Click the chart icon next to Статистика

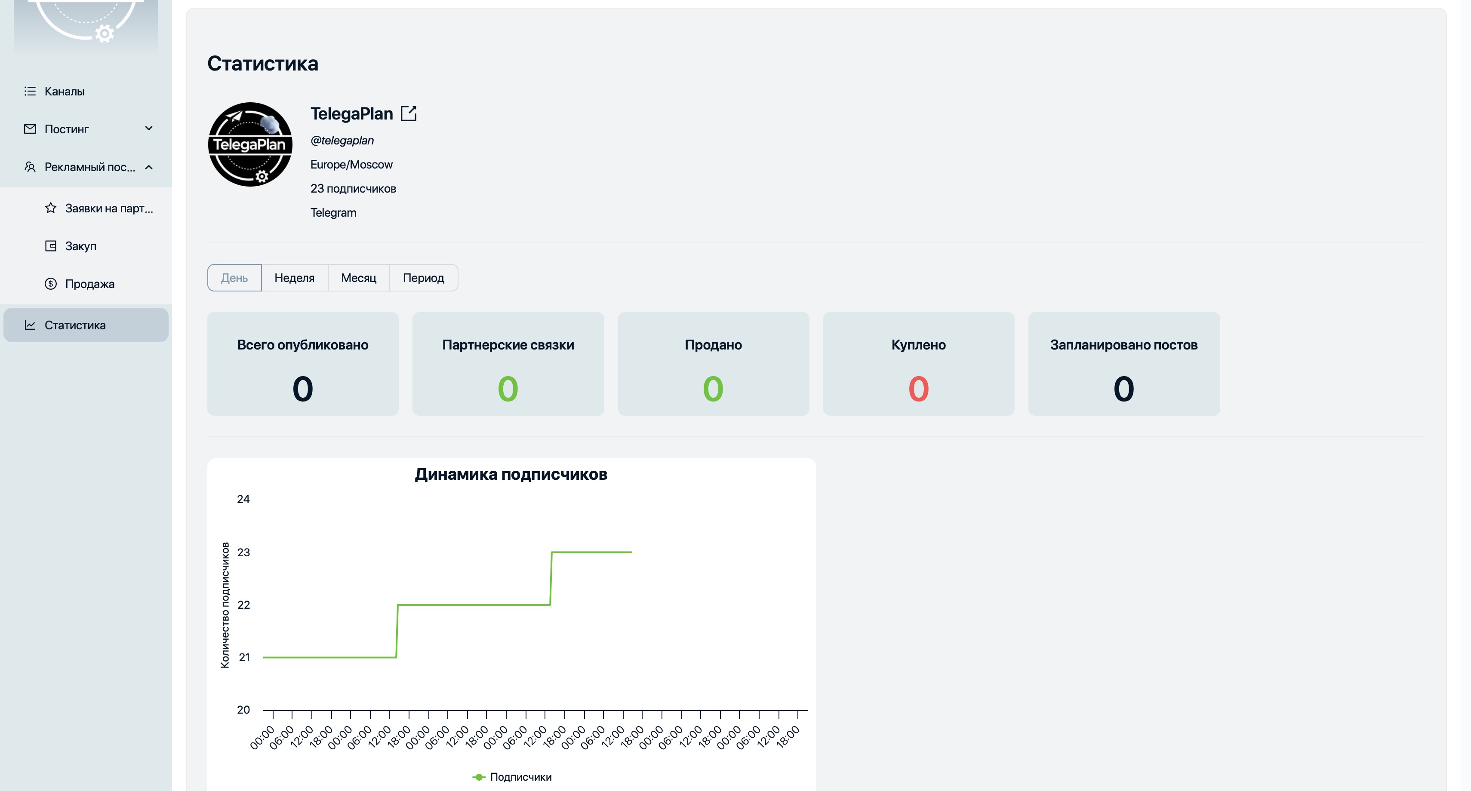pyautogui.click(x=30, y=325)
